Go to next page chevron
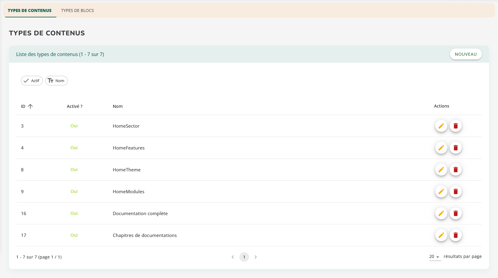 coord(256,257)
